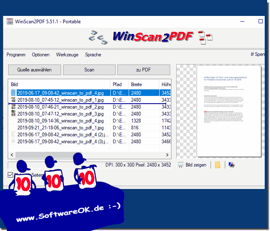Click thumbnail icon of 07-46-21_winscan_to_pdf_2.jpg row
The width and height of the screenshot is (270, 231).
13,107
